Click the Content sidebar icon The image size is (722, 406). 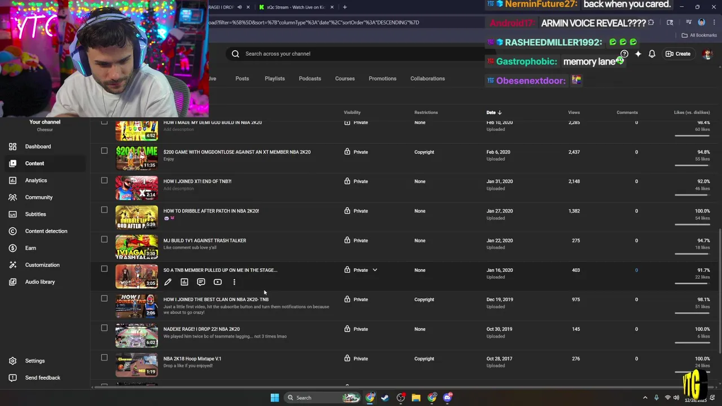(x=12, y=164)
